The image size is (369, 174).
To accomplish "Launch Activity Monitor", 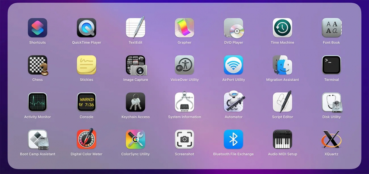I will coord(37,102).
